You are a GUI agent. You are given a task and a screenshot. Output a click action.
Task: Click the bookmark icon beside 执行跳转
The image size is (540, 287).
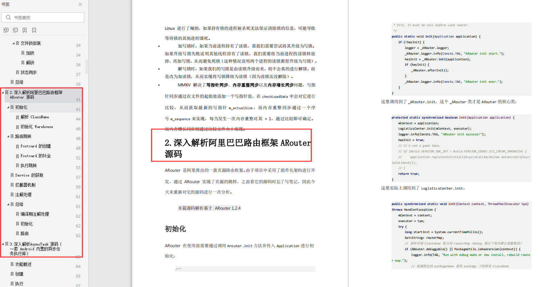click(x=17, y=166)
